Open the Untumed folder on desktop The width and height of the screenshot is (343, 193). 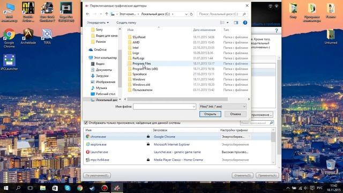331,37
